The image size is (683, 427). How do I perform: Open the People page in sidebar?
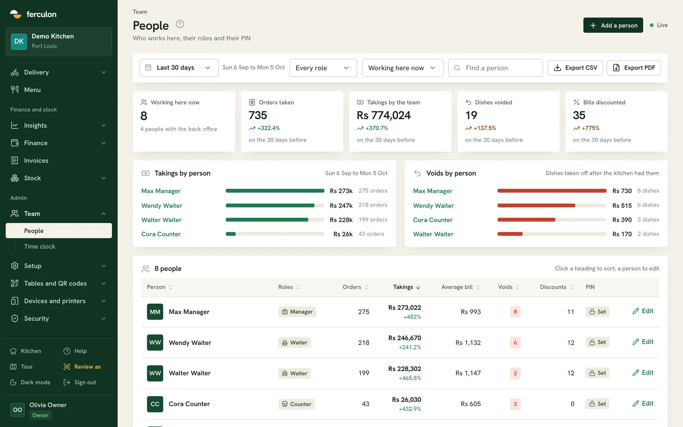tap(59, 231)
